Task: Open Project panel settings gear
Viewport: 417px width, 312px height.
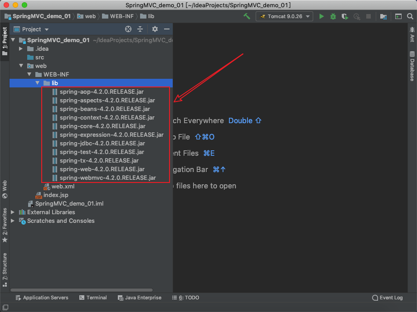Action: click(x=155, y=29)
